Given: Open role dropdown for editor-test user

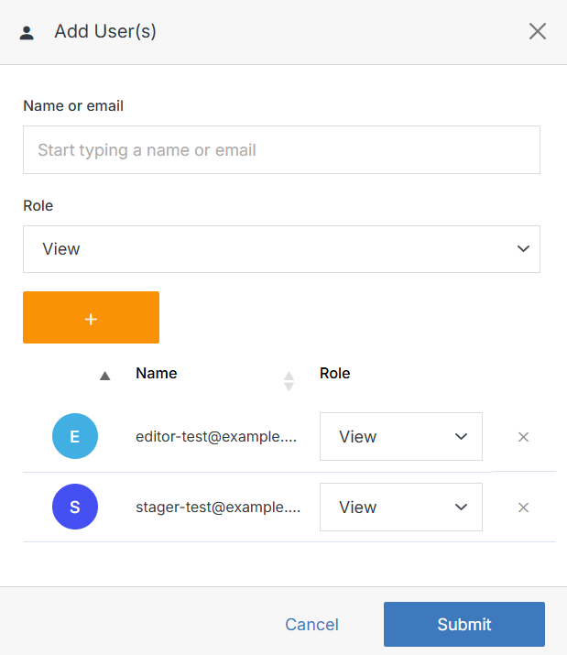Looking at the screenshot, I should coord(401,437).
